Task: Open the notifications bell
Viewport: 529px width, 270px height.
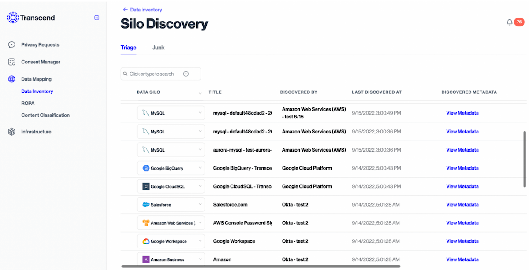Action: pyautogui.click(x=510, y=22)
